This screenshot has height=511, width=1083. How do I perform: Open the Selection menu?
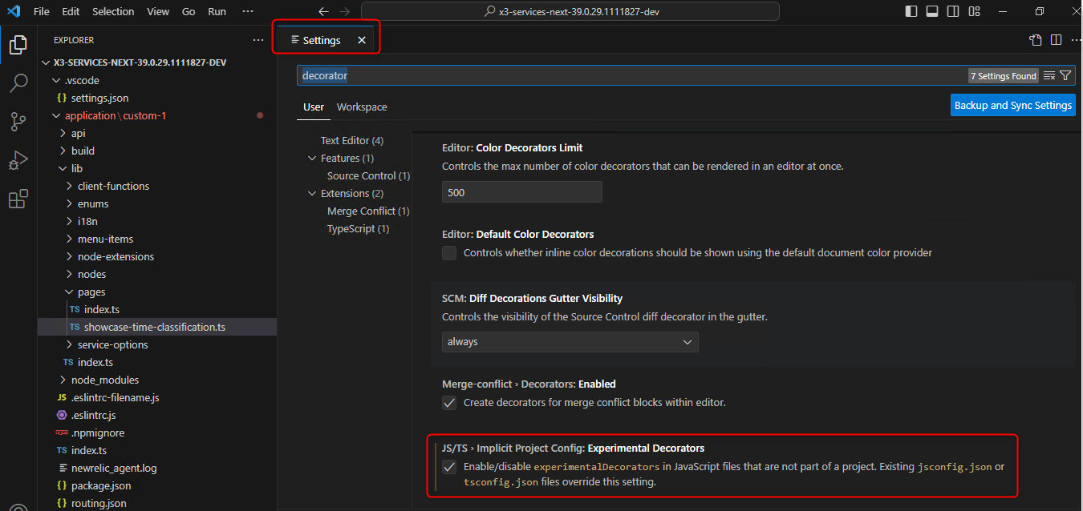(113, 12)
